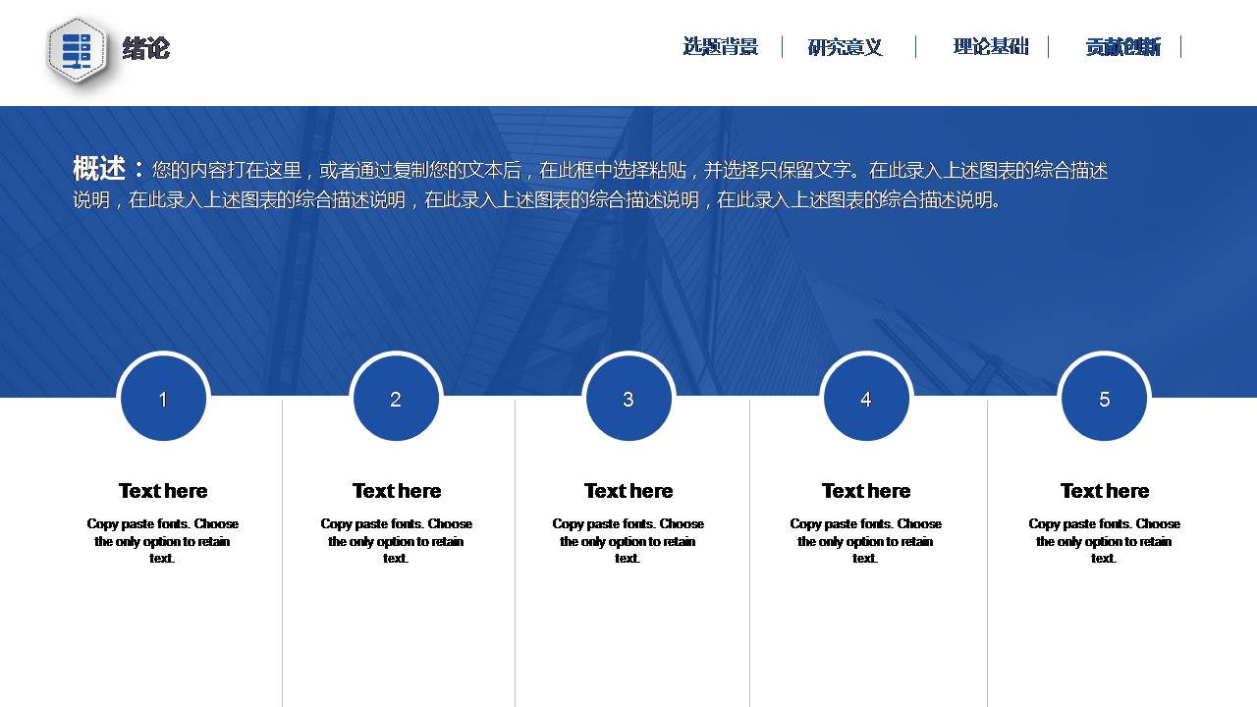Open the 选题背景 navigation tab

(720, 45)
